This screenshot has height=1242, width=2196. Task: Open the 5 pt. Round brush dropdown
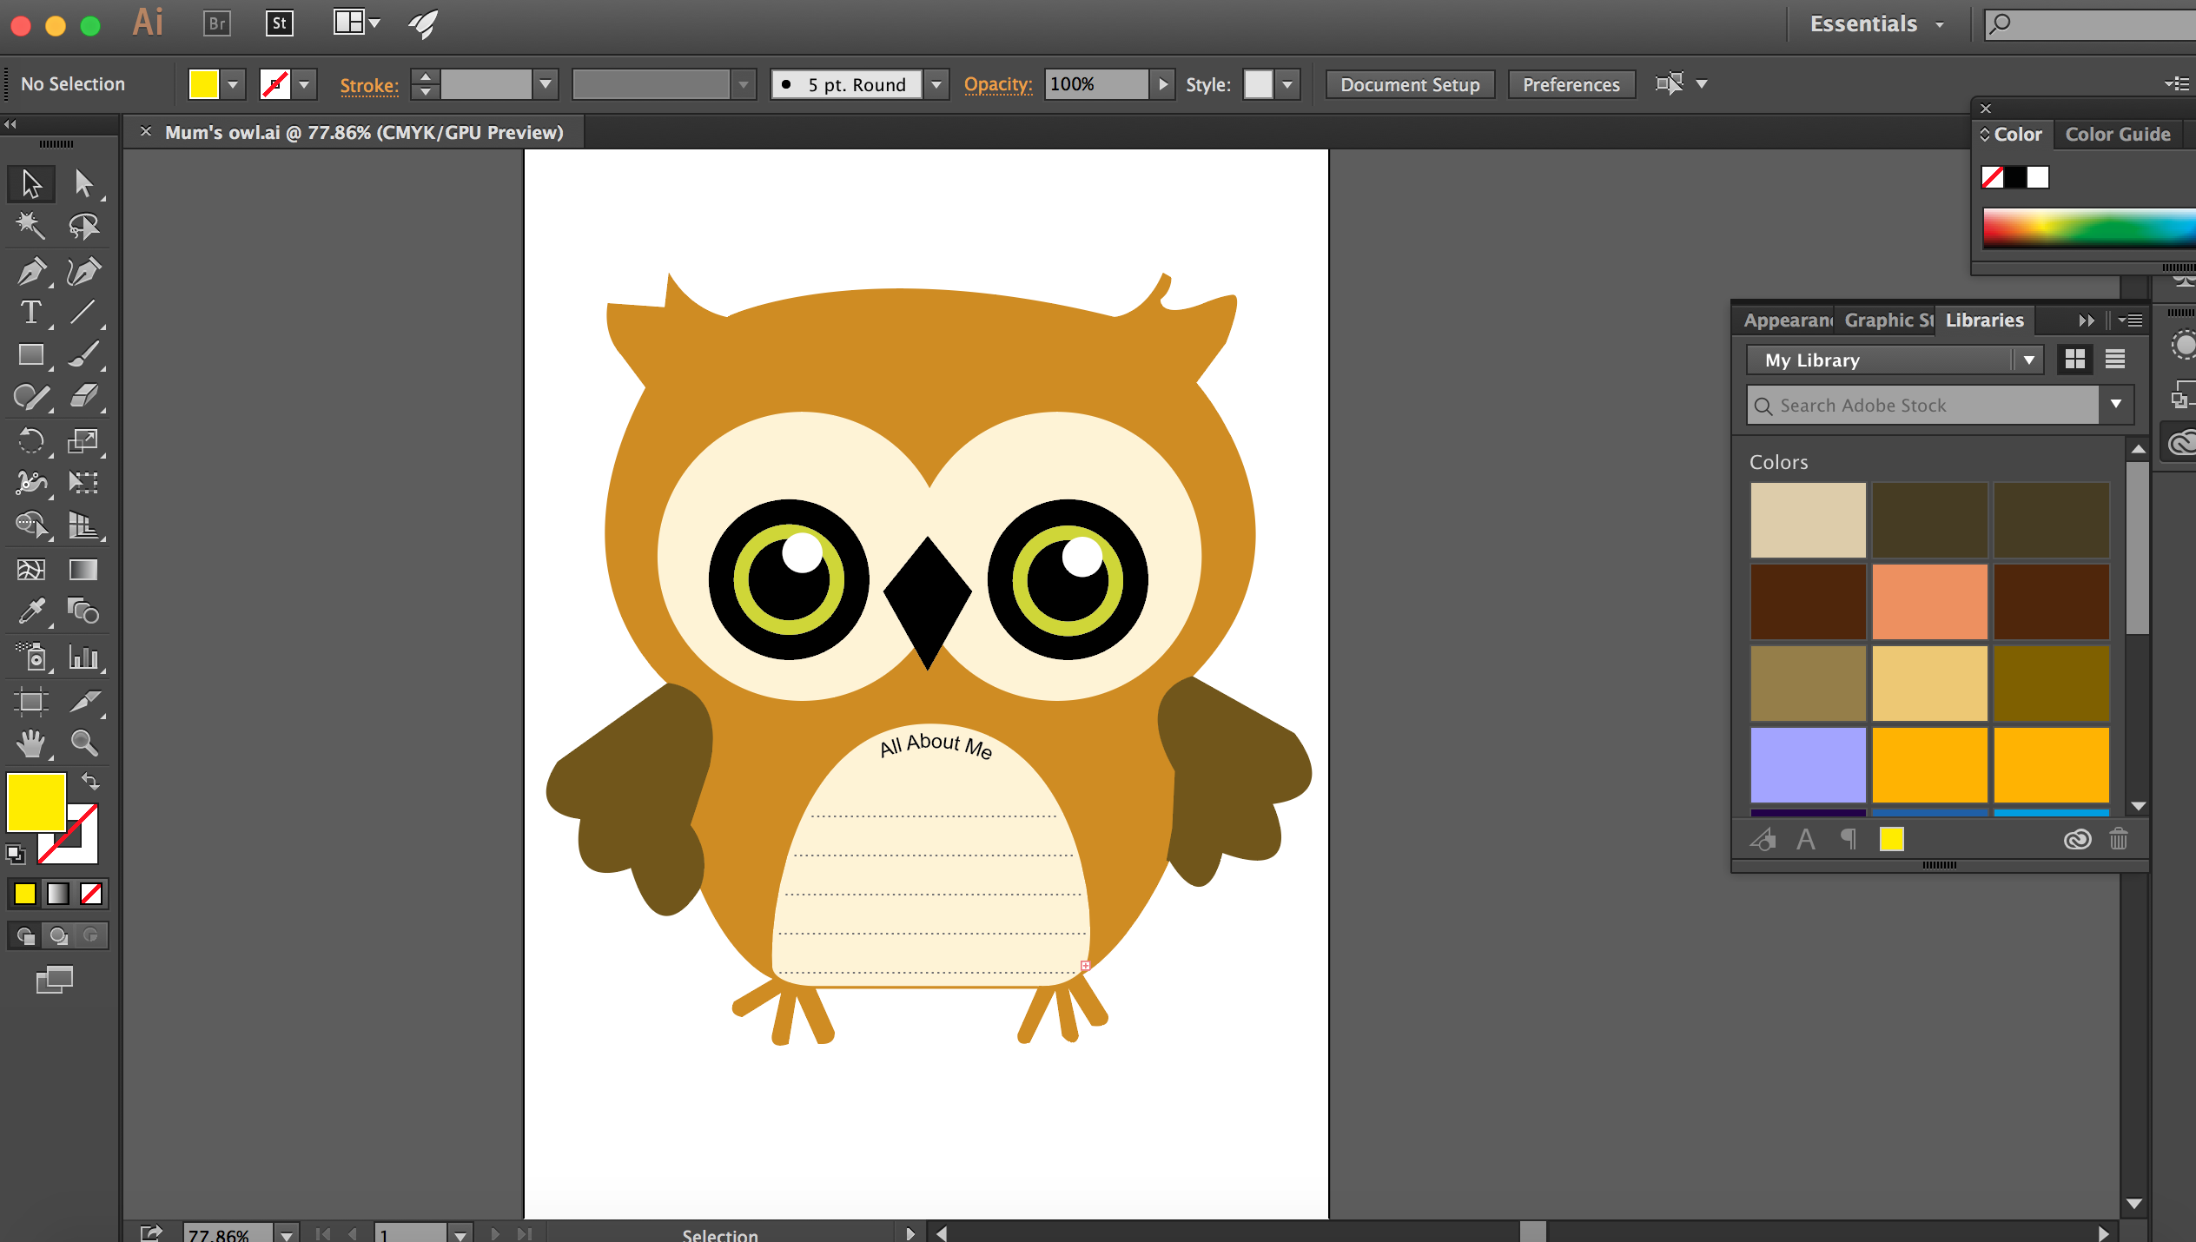[x=936, y=84]
